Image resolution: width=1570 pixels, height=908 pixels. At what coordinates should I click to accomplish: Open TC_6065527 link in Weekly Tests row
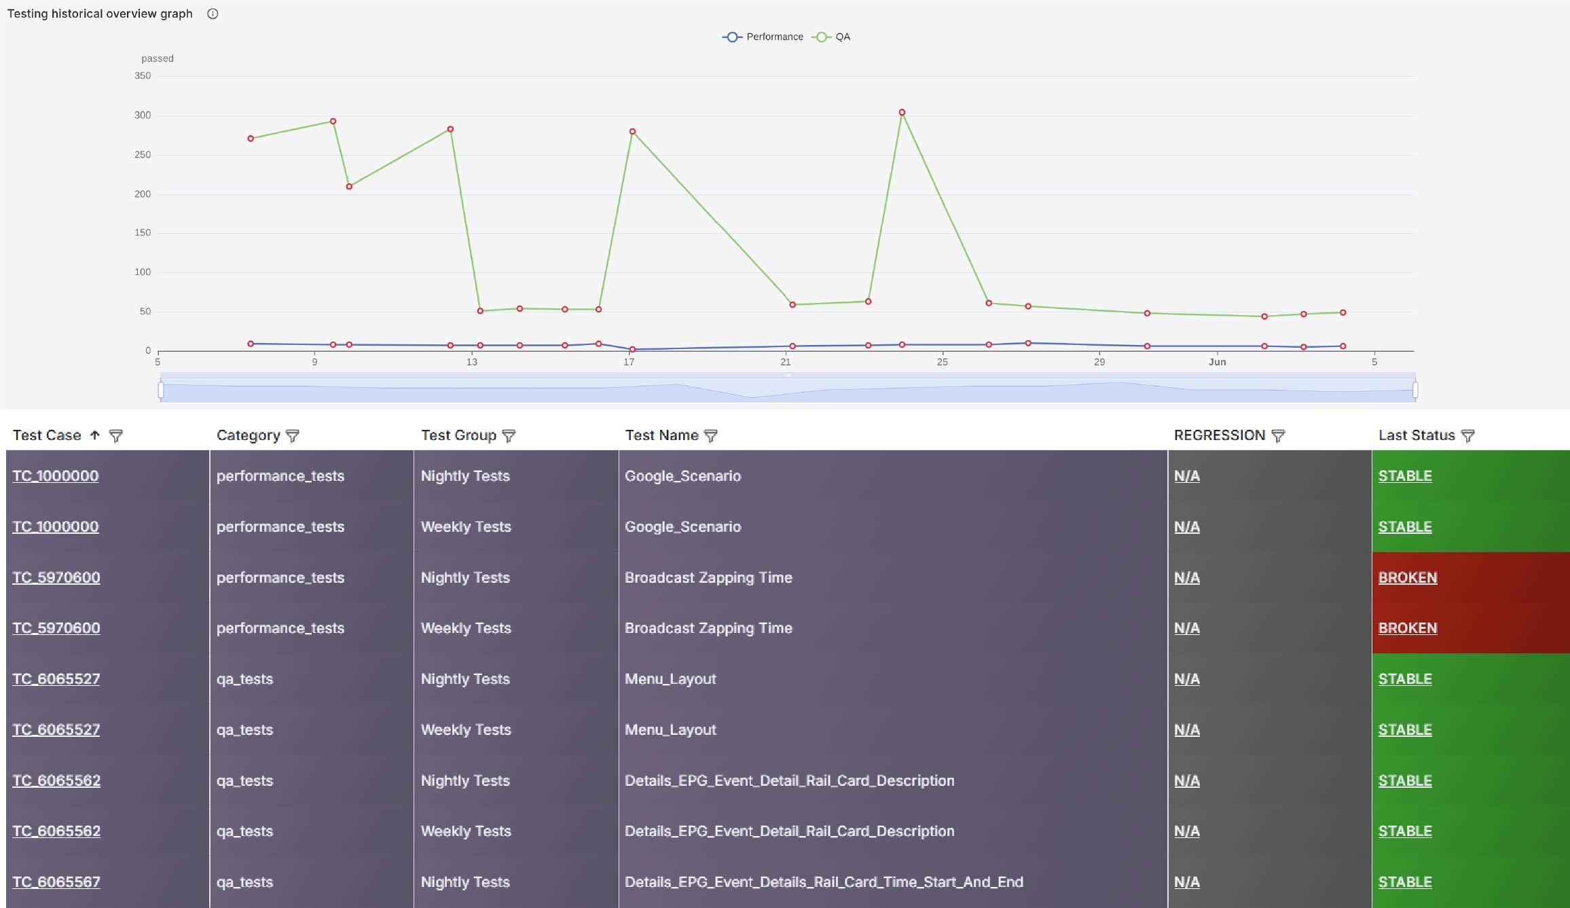tap(56, 730)
